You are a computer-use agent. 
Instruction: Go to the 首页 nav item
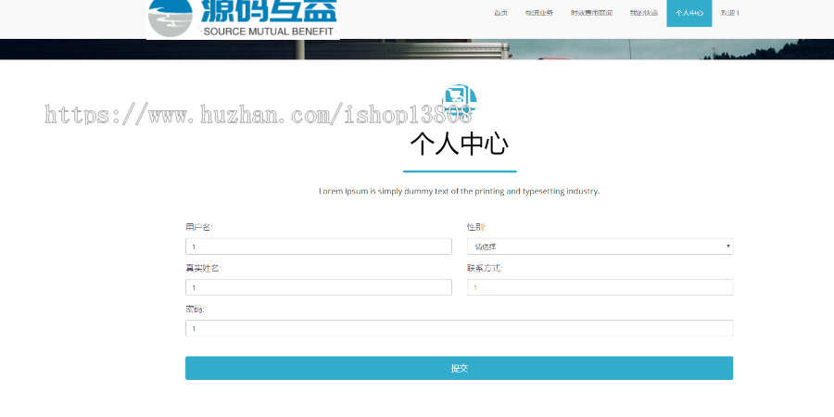[x=500, y=13]
